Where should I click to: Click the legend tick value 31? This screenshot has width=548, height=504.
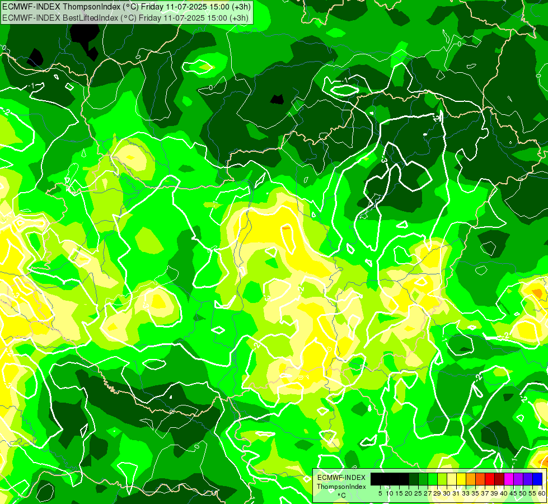tap(456, 493)
